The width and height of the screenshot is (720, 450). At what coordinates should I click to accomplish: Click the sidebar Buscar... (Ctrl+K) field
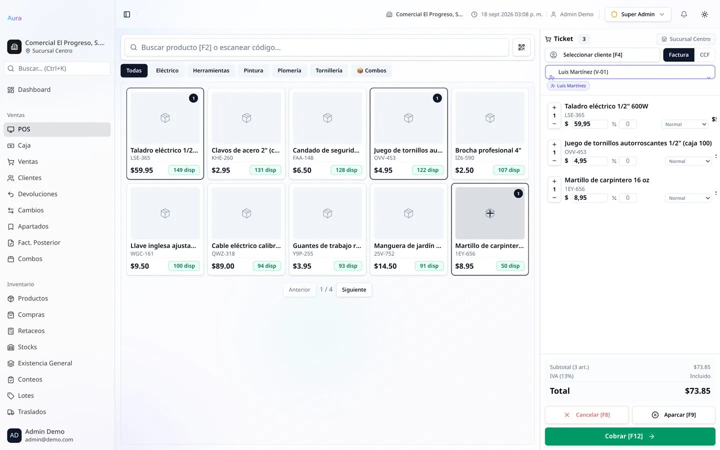[57, 68]
